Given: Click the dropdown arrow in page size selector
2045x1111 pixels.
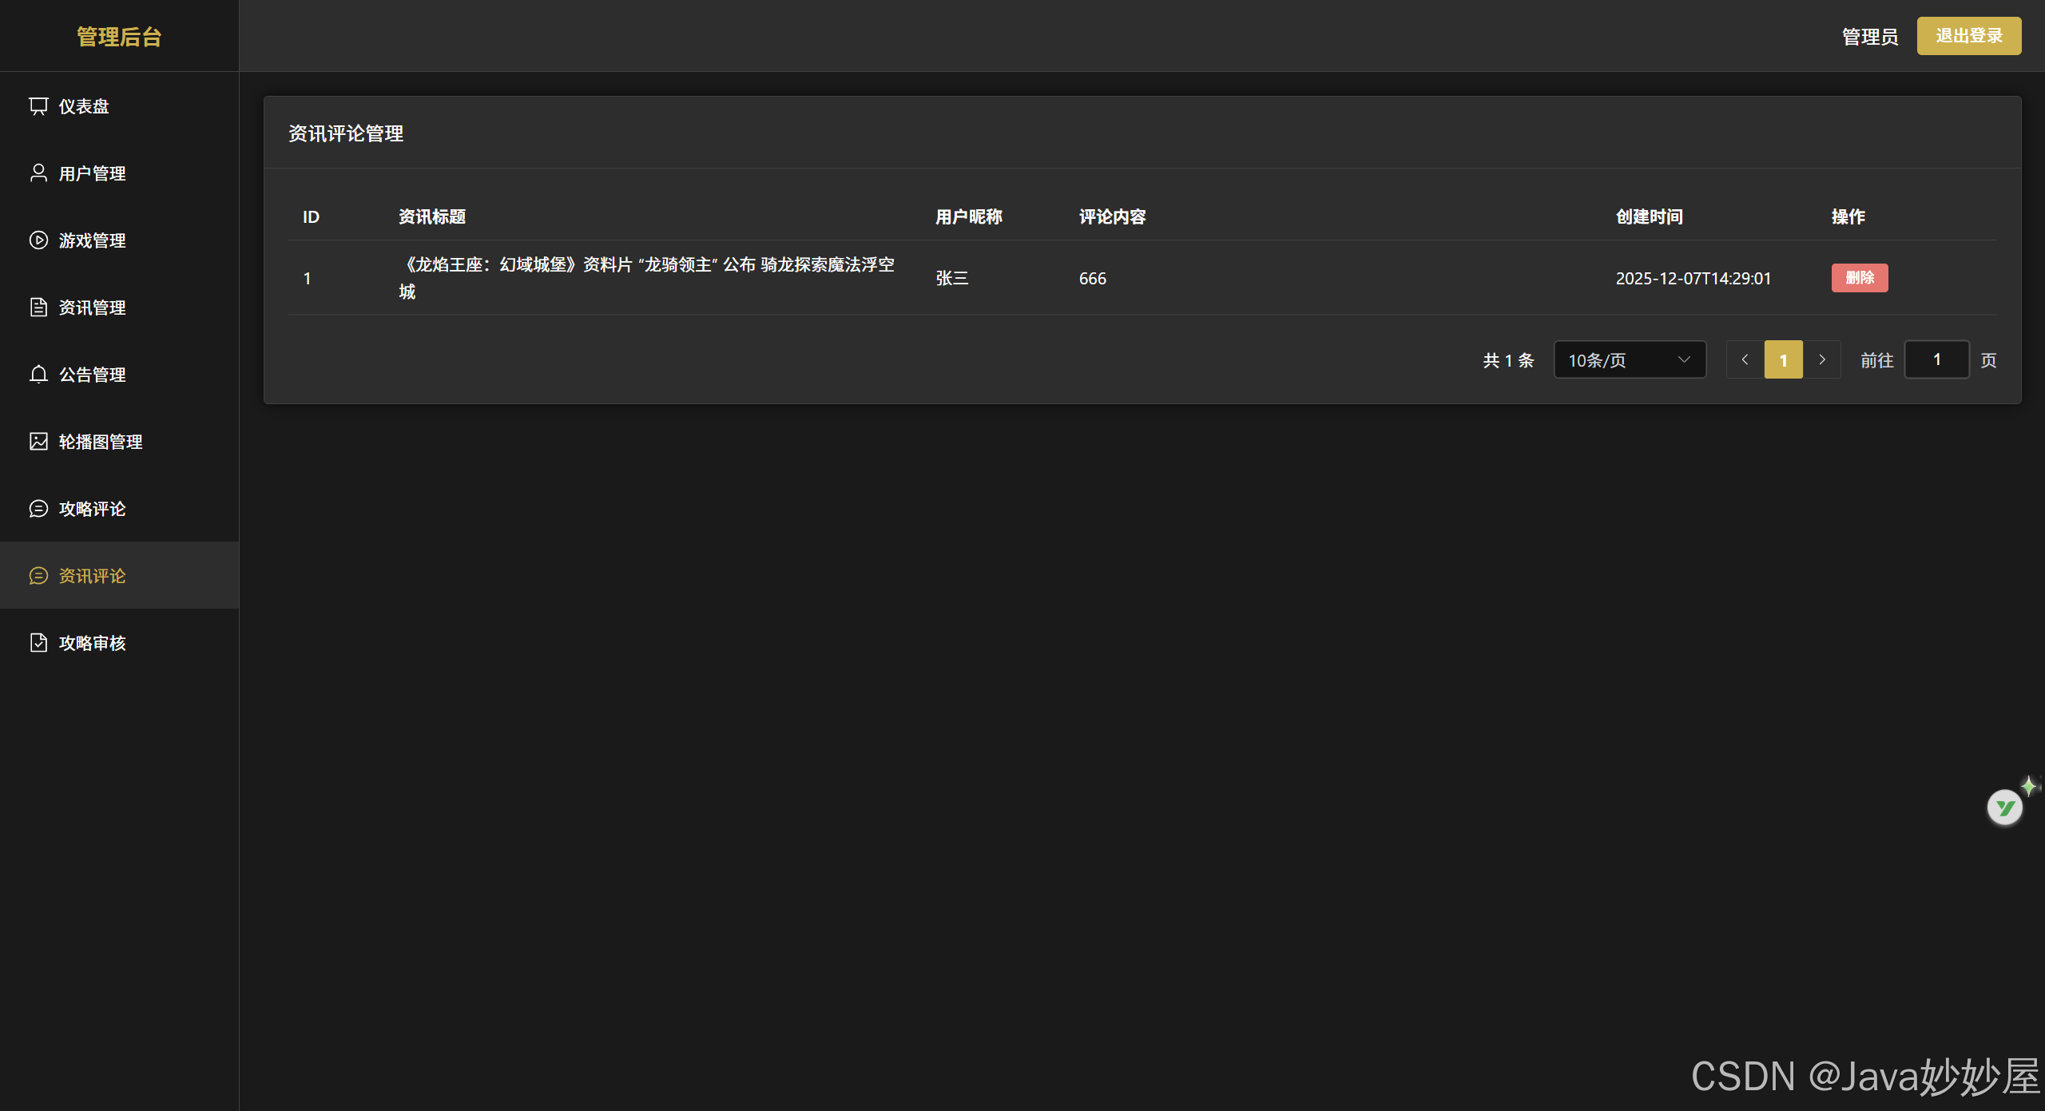Looking at the screenshot, I should [1684, 360].
